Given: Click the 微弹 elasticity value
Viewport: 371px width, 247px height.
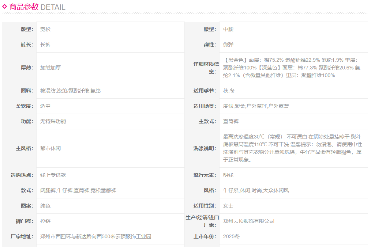Looking at the screenshot, I should tap(228, 45).
